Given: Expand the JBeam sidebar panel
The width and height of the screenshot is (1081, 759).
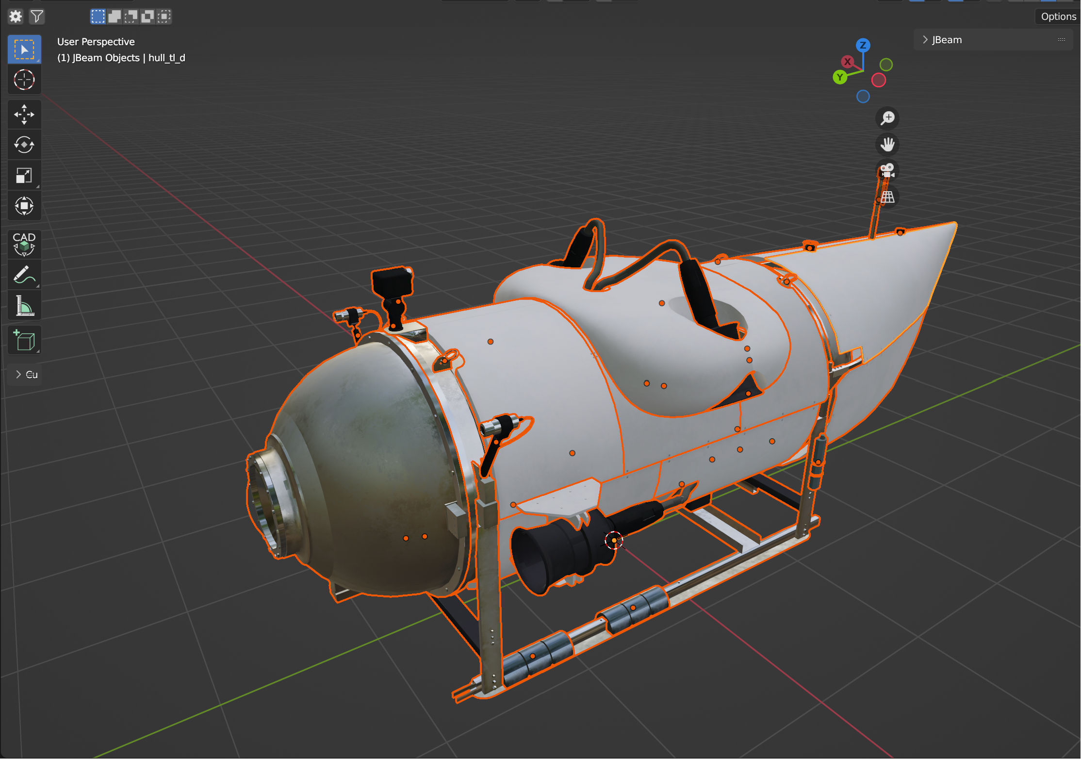Looking at the screenshot, I should [x=925, y=40].
